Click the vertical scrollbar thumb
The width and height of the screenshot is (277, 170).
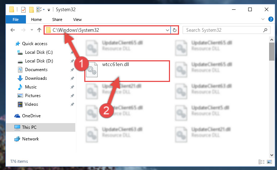(272, 52)
